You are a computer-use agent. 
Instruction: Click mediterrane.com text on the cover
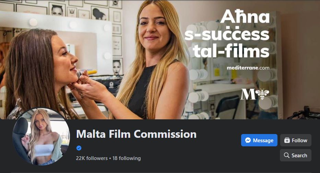tap(248, 68)
